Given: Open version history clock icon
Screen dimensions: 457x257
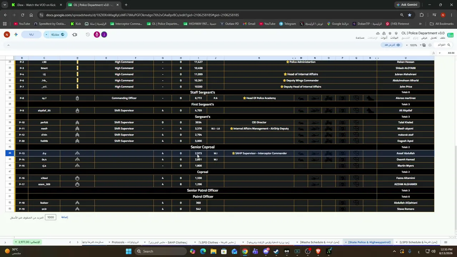Looking at the screenshot, I should pyautogui.click(x=88, y=35).
